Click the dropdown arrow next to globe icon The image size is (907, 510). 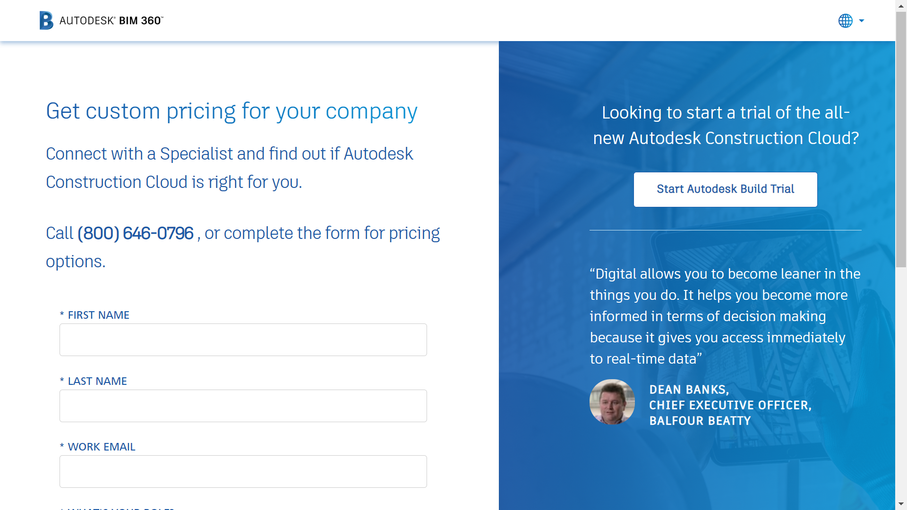[861, 21]
